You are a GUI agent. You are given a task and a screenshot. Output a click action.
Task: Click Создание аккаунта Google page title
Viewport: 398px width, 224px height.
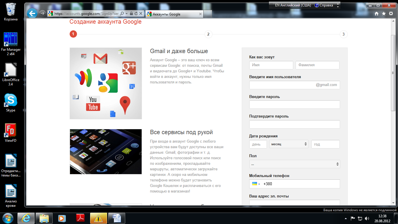(x=105, y=22)
